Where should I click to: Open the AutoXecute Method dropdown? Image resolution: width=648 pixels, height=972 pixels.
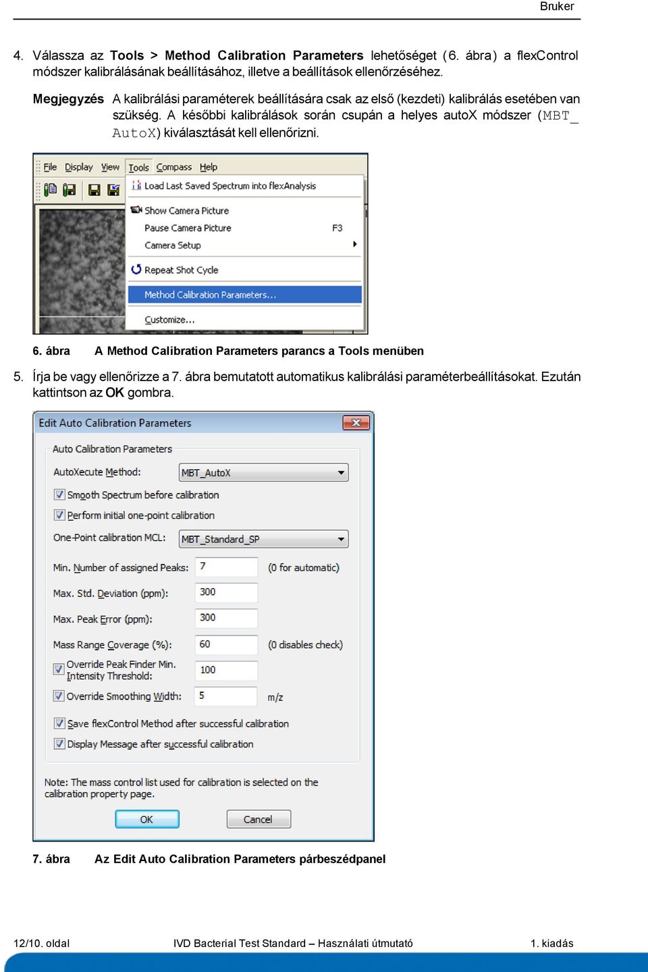click(x=264, y=472)
